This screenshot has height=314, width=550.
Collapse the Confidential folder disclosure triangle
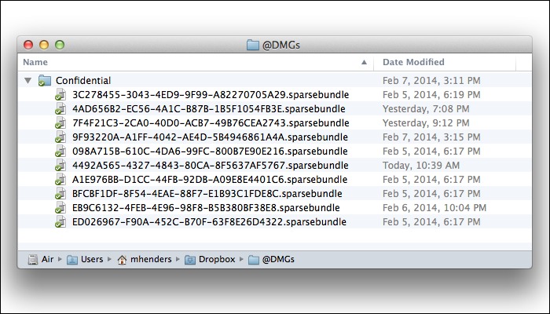click(28, 81)
